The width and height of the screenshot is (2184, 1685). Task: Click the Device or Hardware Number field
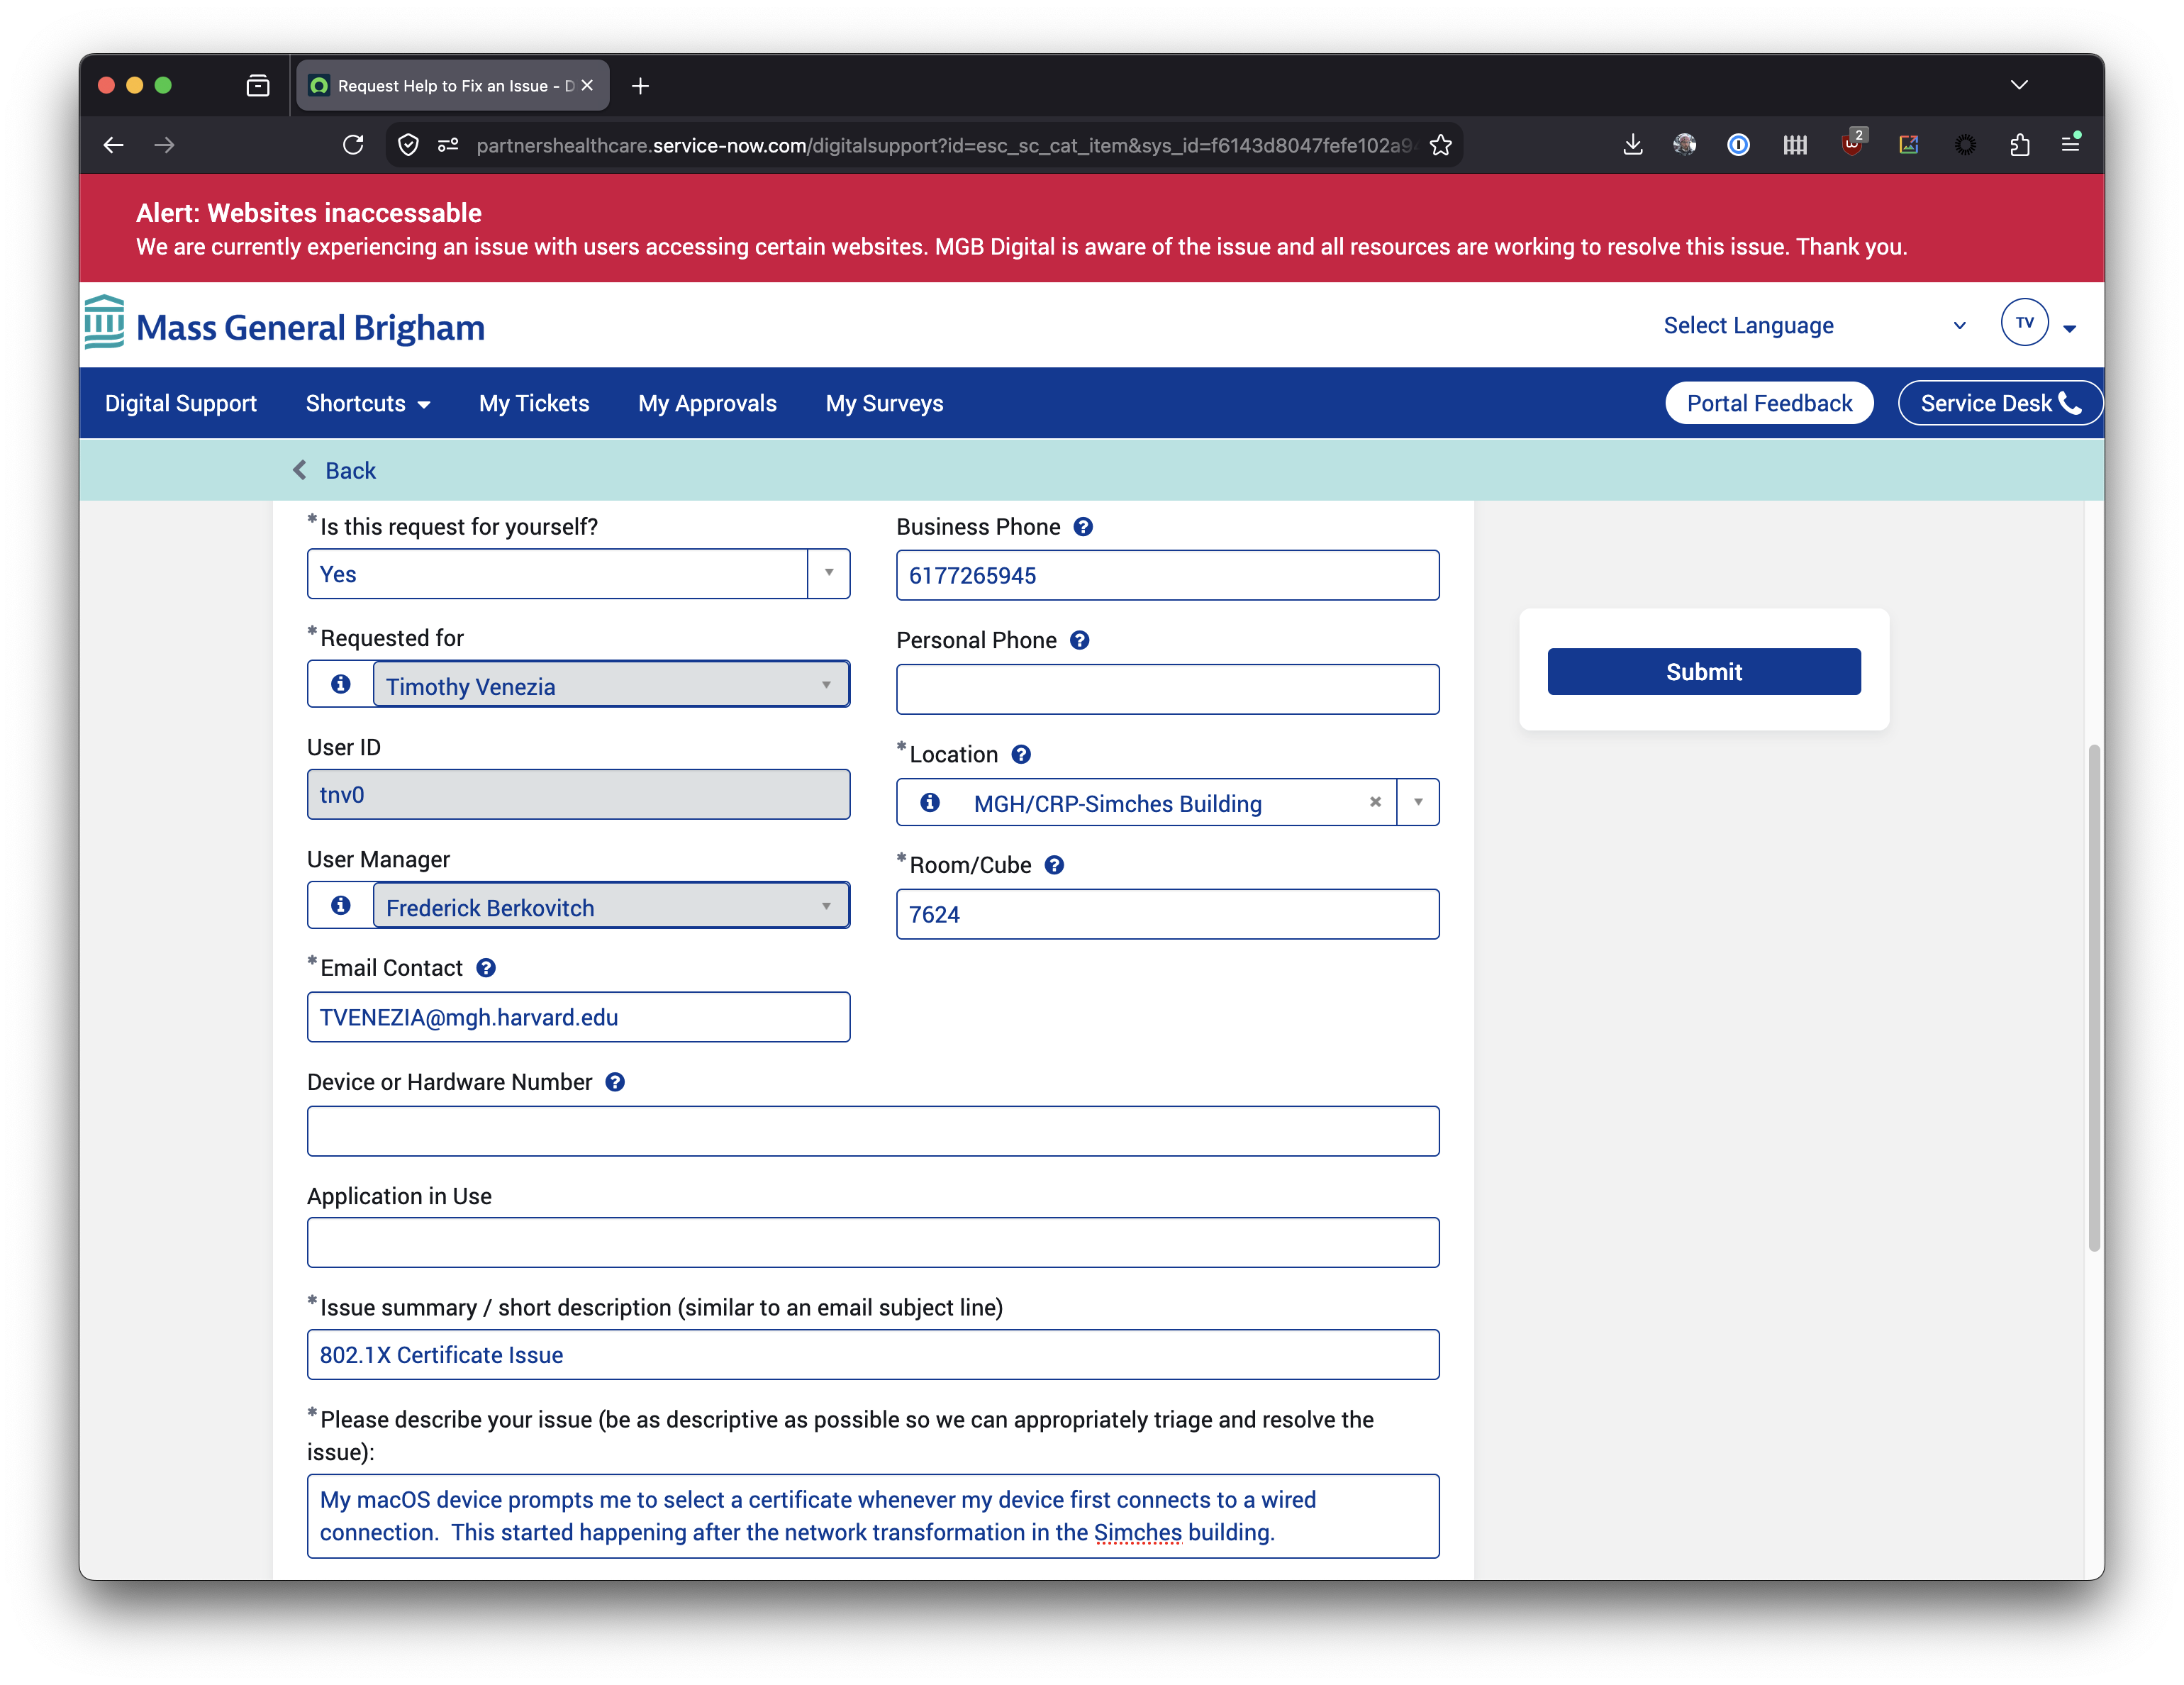point(873,1131)
